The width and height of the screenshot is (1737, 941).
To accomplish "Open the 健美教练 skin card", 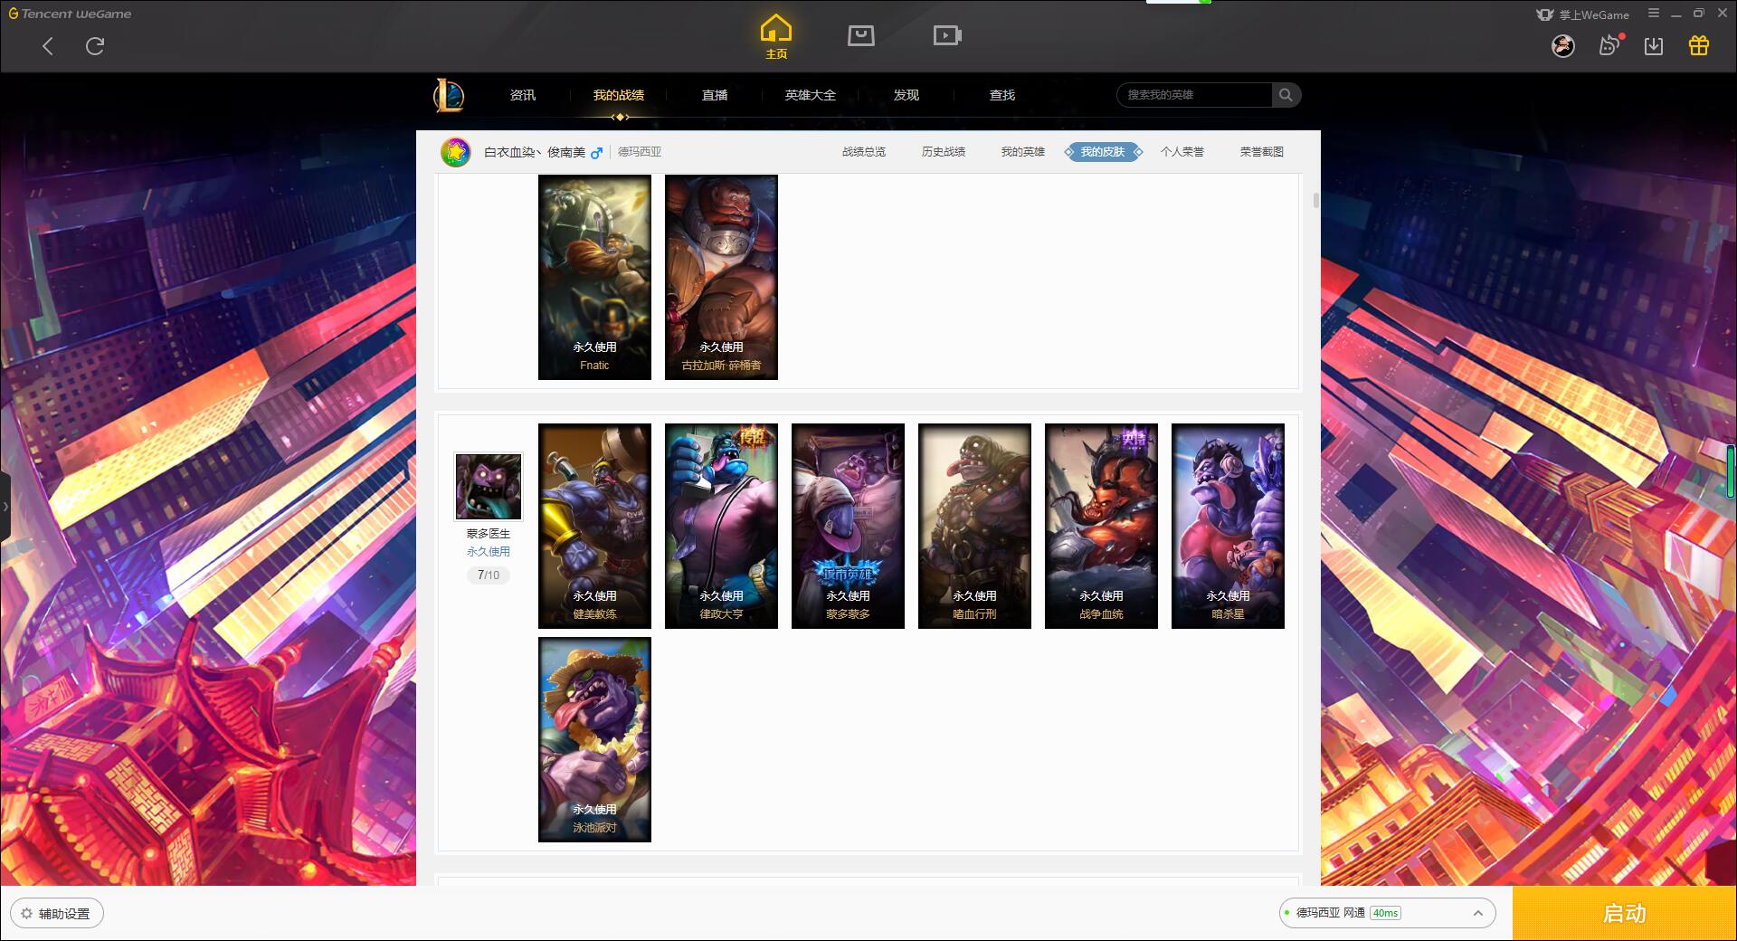I will (594, 526).
